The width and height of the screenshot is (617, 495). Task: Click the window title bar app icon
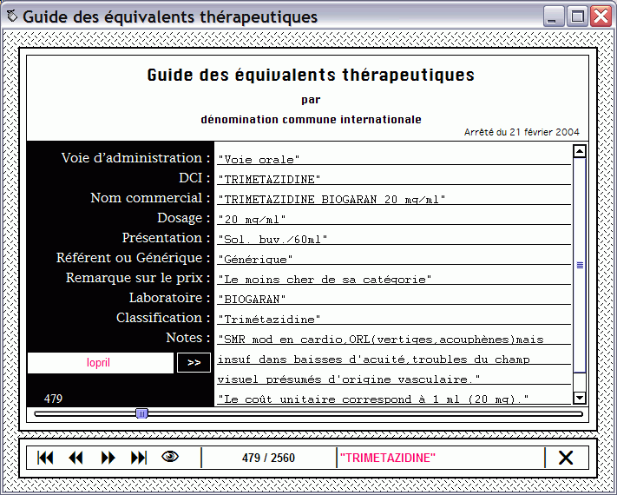point(12,16)
